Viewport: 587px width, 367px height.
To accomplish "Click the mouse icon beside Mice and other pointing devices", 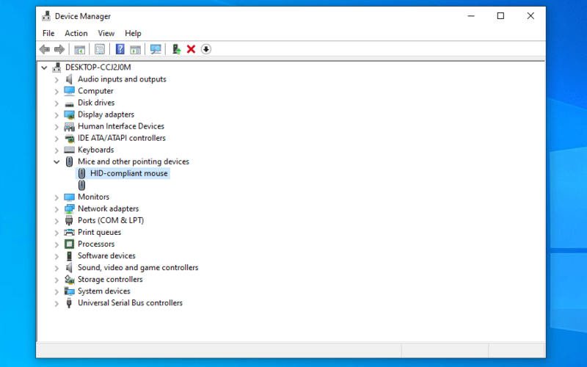I will 69,161.
